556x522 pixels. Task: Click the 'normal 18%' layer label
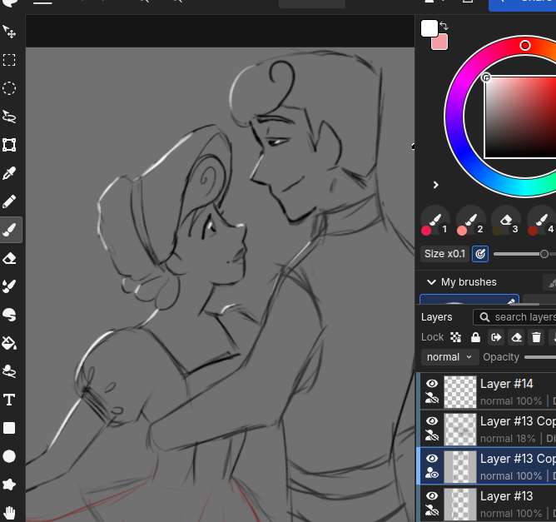[x=508, y=439]
